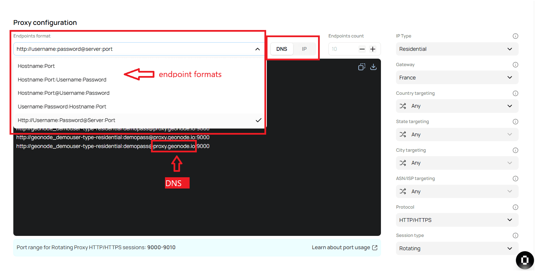
Task: Keep DNS mode selected for endpoints
Action: click(x=282, y=49)
